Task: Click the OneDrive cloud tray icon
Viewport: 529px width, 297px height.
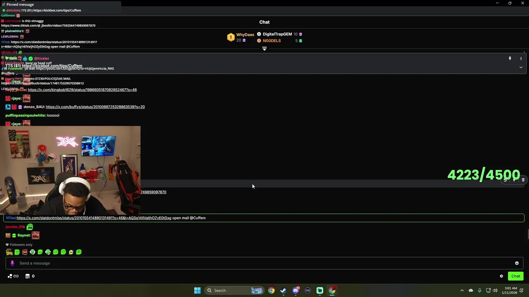Action: pyautogui.click(x=471, y=290)
